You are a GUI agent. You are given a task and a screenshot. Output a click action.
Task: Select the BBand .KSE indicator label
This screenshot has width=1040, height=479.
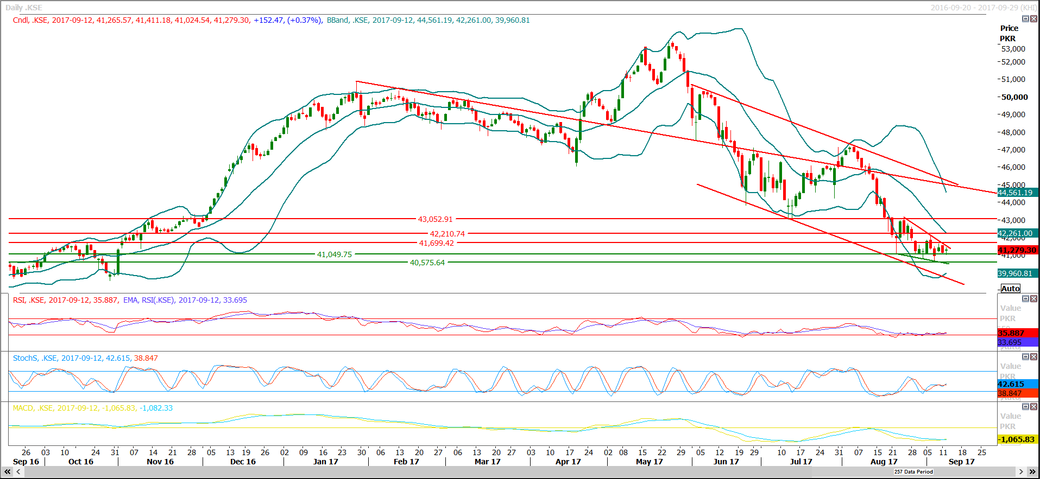346,20
